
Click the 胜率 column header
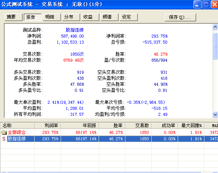tap(112, 126)
